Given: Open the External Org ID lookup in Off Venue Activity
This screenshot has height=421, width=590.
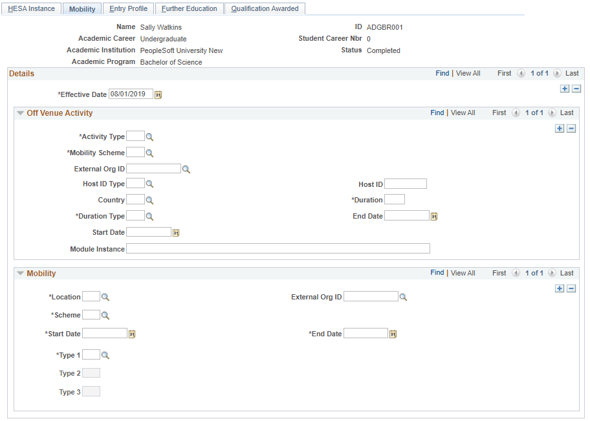Looking at the screenshot, I should pyautogui.click(x=186, y=168).
